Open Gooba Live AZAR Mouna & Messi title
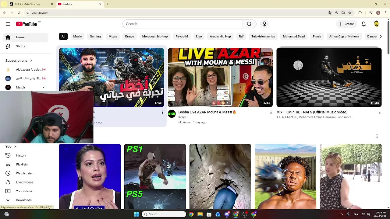The height and width of the screenshot is (219, 390). (207, 112)
